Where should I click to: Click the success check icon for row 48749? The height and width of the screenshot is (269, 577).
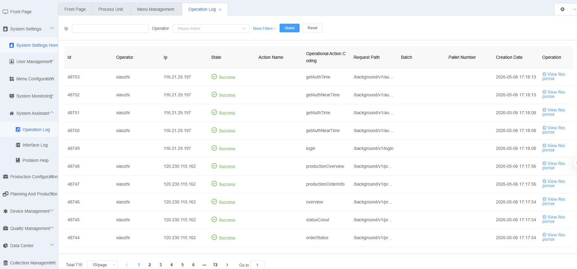[214, 148]
